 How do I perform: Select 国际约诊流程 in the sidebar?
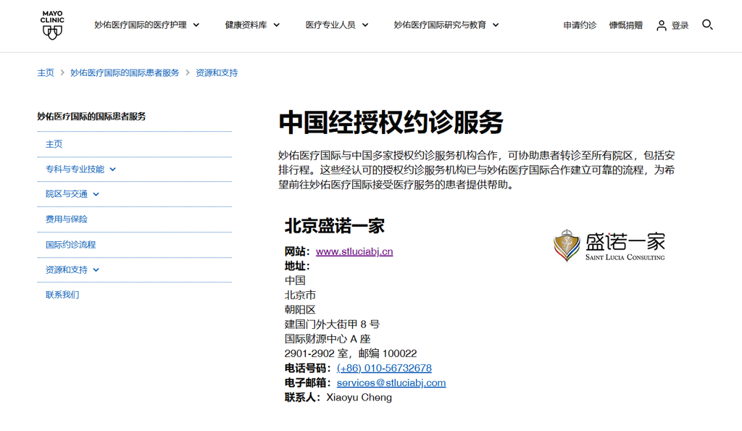tap(70, 245)
